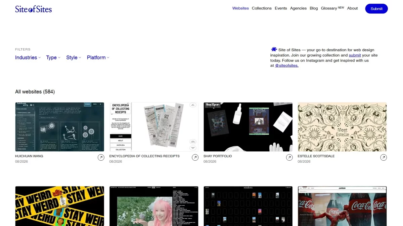The image size is (403, 226).
Task: Expand the Platform filter dropdown
Action: [98, 58]
